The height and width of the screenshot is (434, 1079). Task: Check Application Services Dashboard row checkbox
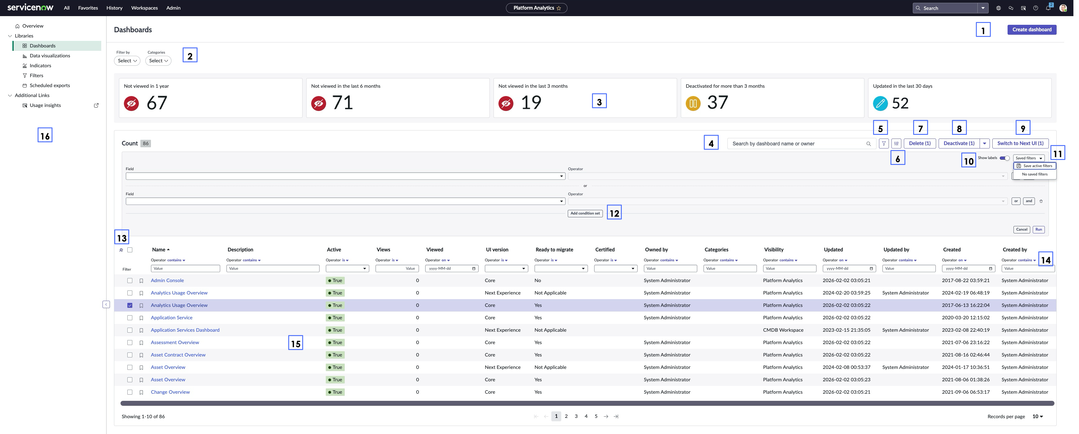130,330
